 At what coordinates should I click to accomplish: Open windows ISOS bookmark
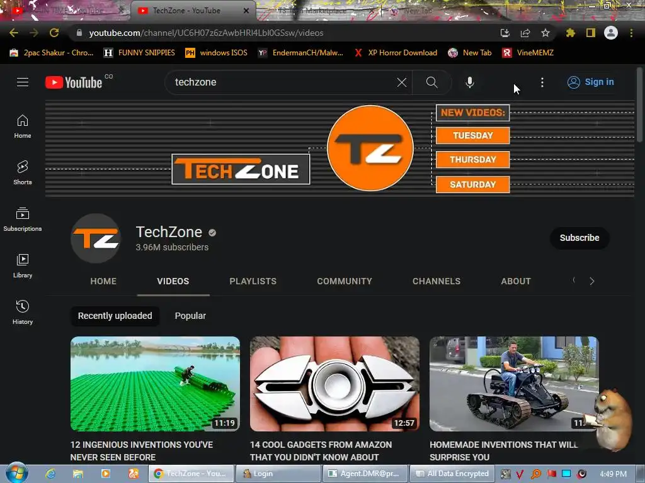(217, 53)
